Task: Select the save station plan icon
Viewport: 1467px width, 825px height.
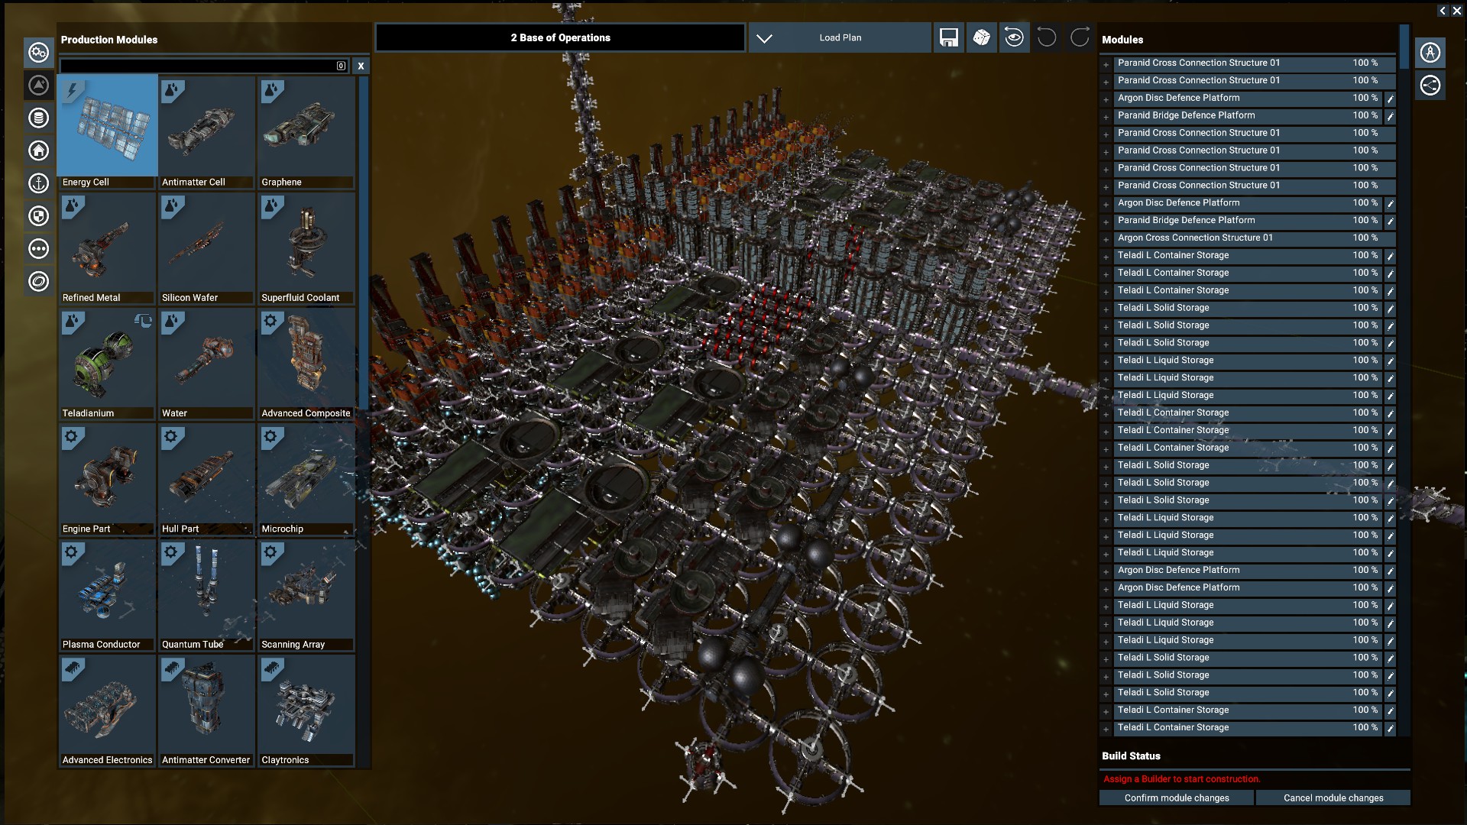Action: coord(947,37)
